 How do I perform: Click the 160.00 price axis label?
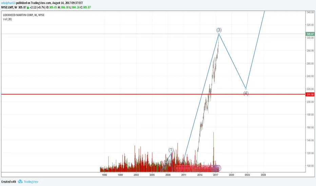310,127
